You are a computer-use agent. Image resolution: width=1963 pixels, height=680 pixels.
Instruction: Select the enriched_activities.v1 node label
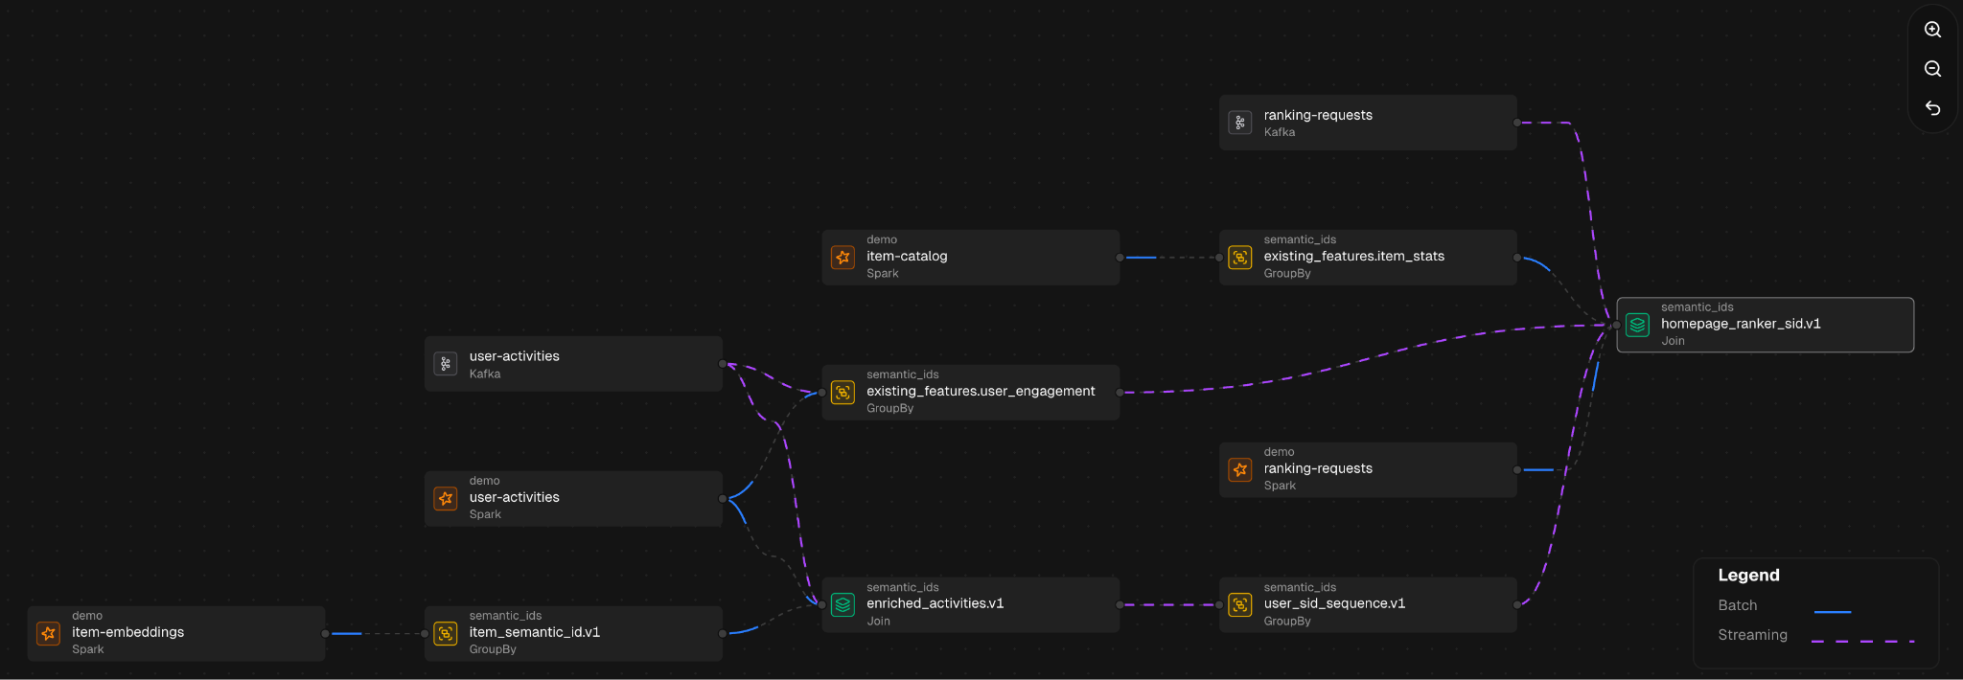pyautogui.click(x=935, y=603)
